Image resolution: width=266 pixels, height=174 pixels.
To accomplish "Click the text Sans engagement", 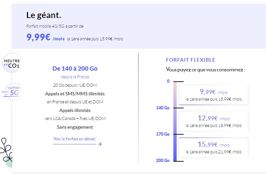I will (x=75, y=127).
